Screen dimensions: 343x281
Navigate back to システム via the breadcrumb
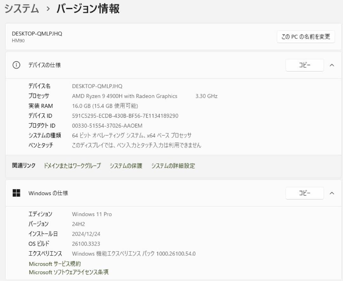pyautogui.click(x=21, y=9)
